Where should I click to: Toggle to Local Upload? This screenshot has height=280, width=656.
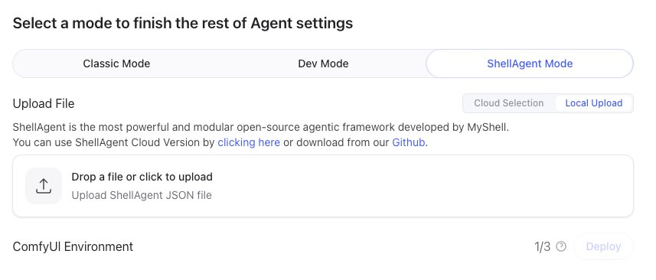pyautogui.click(x=594, y=103)
